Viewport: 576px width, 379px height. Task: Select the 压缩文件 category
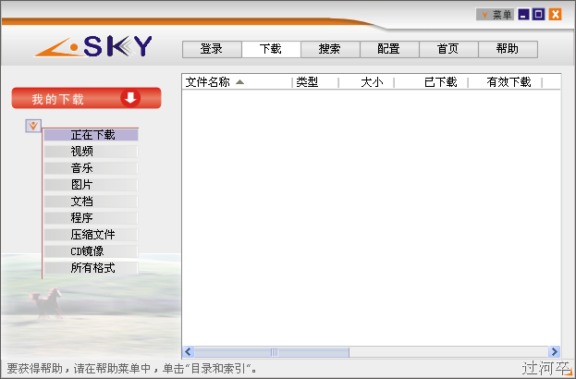[92, 234]
